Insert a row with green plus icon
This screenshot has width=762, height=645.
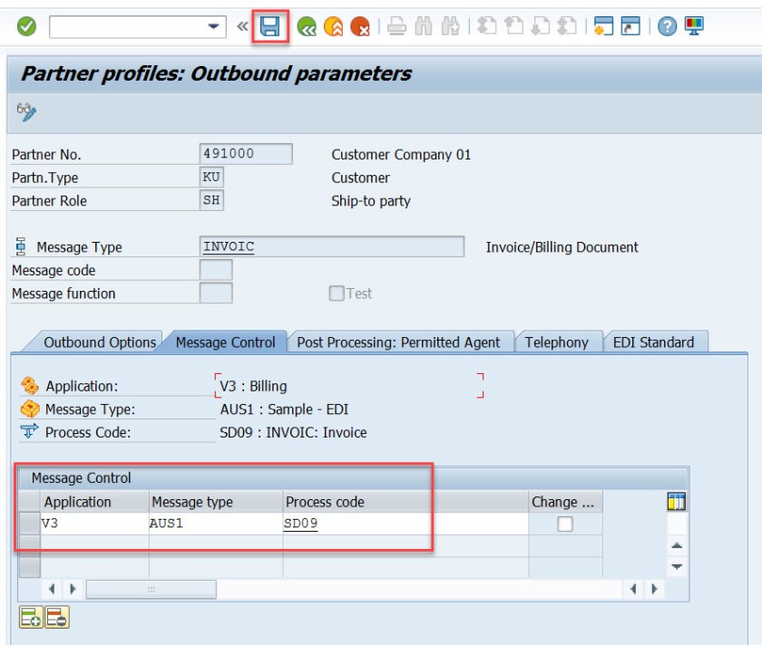tap(31, 617)
